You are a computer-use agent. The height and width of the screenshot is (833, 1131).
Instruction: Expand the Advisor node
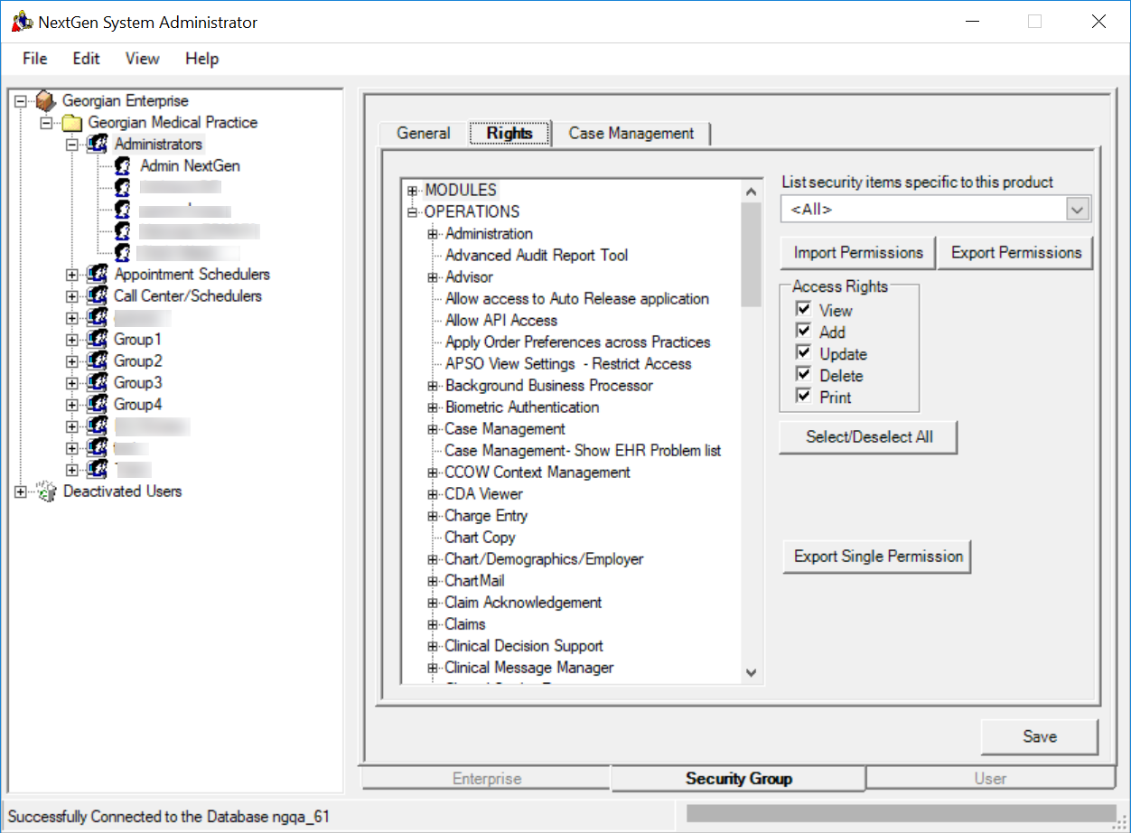click(433, 277)
